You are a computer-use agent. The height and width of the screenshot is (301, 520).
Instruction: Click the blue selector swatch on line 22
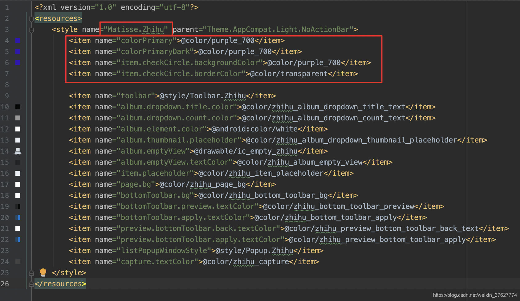[18, 240]
